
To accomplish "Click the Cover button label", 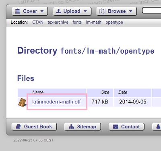I will point(30,11).
